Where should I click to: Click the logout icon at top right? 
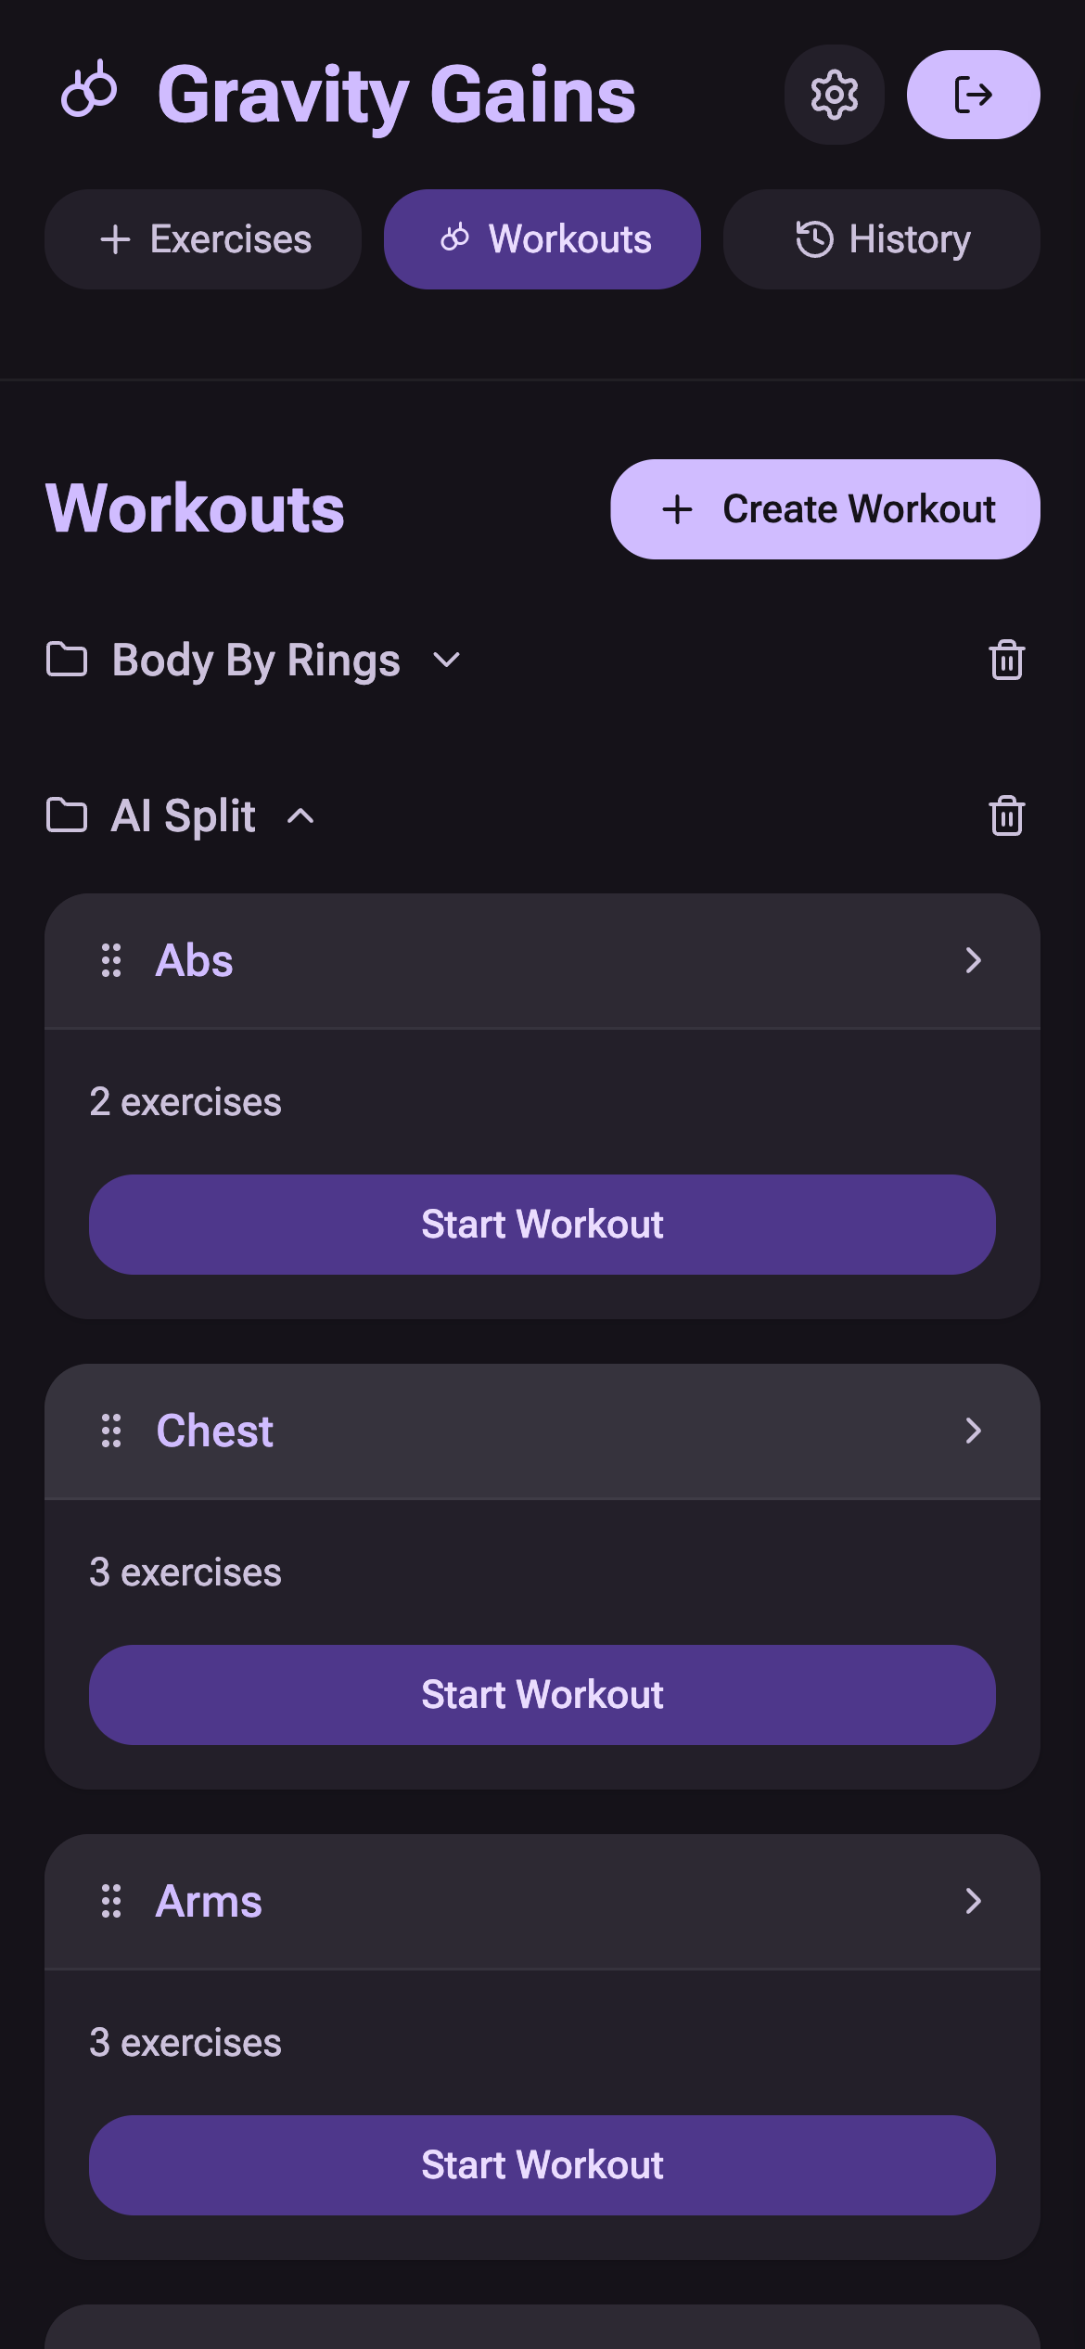973,94
